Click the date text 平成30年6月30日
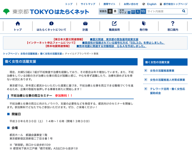192x151 pixels. point(23,121)
